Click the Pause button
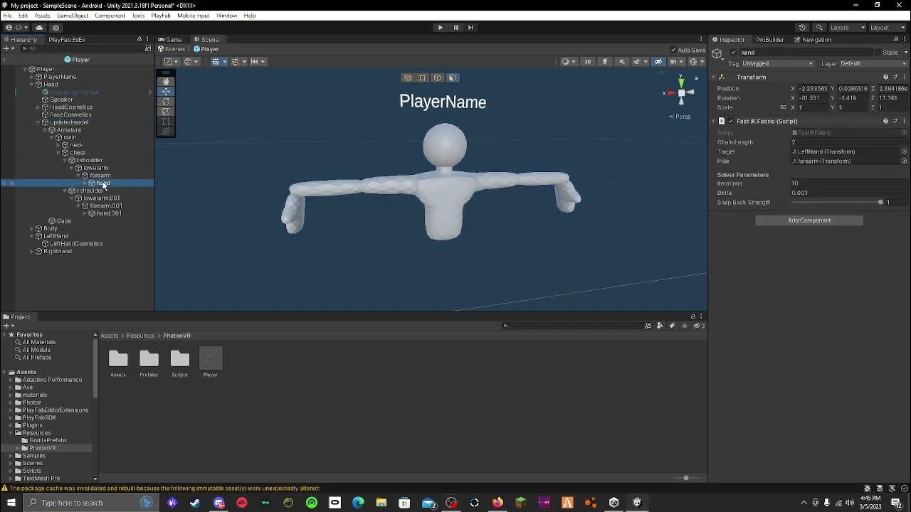The image size is (911, 512). [x=455, y=27]
